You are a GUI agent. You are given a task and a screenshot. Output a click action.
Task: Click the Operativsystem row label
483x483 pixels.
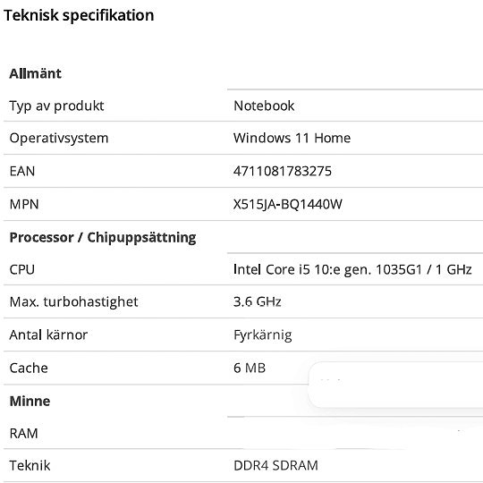(59, 139)
